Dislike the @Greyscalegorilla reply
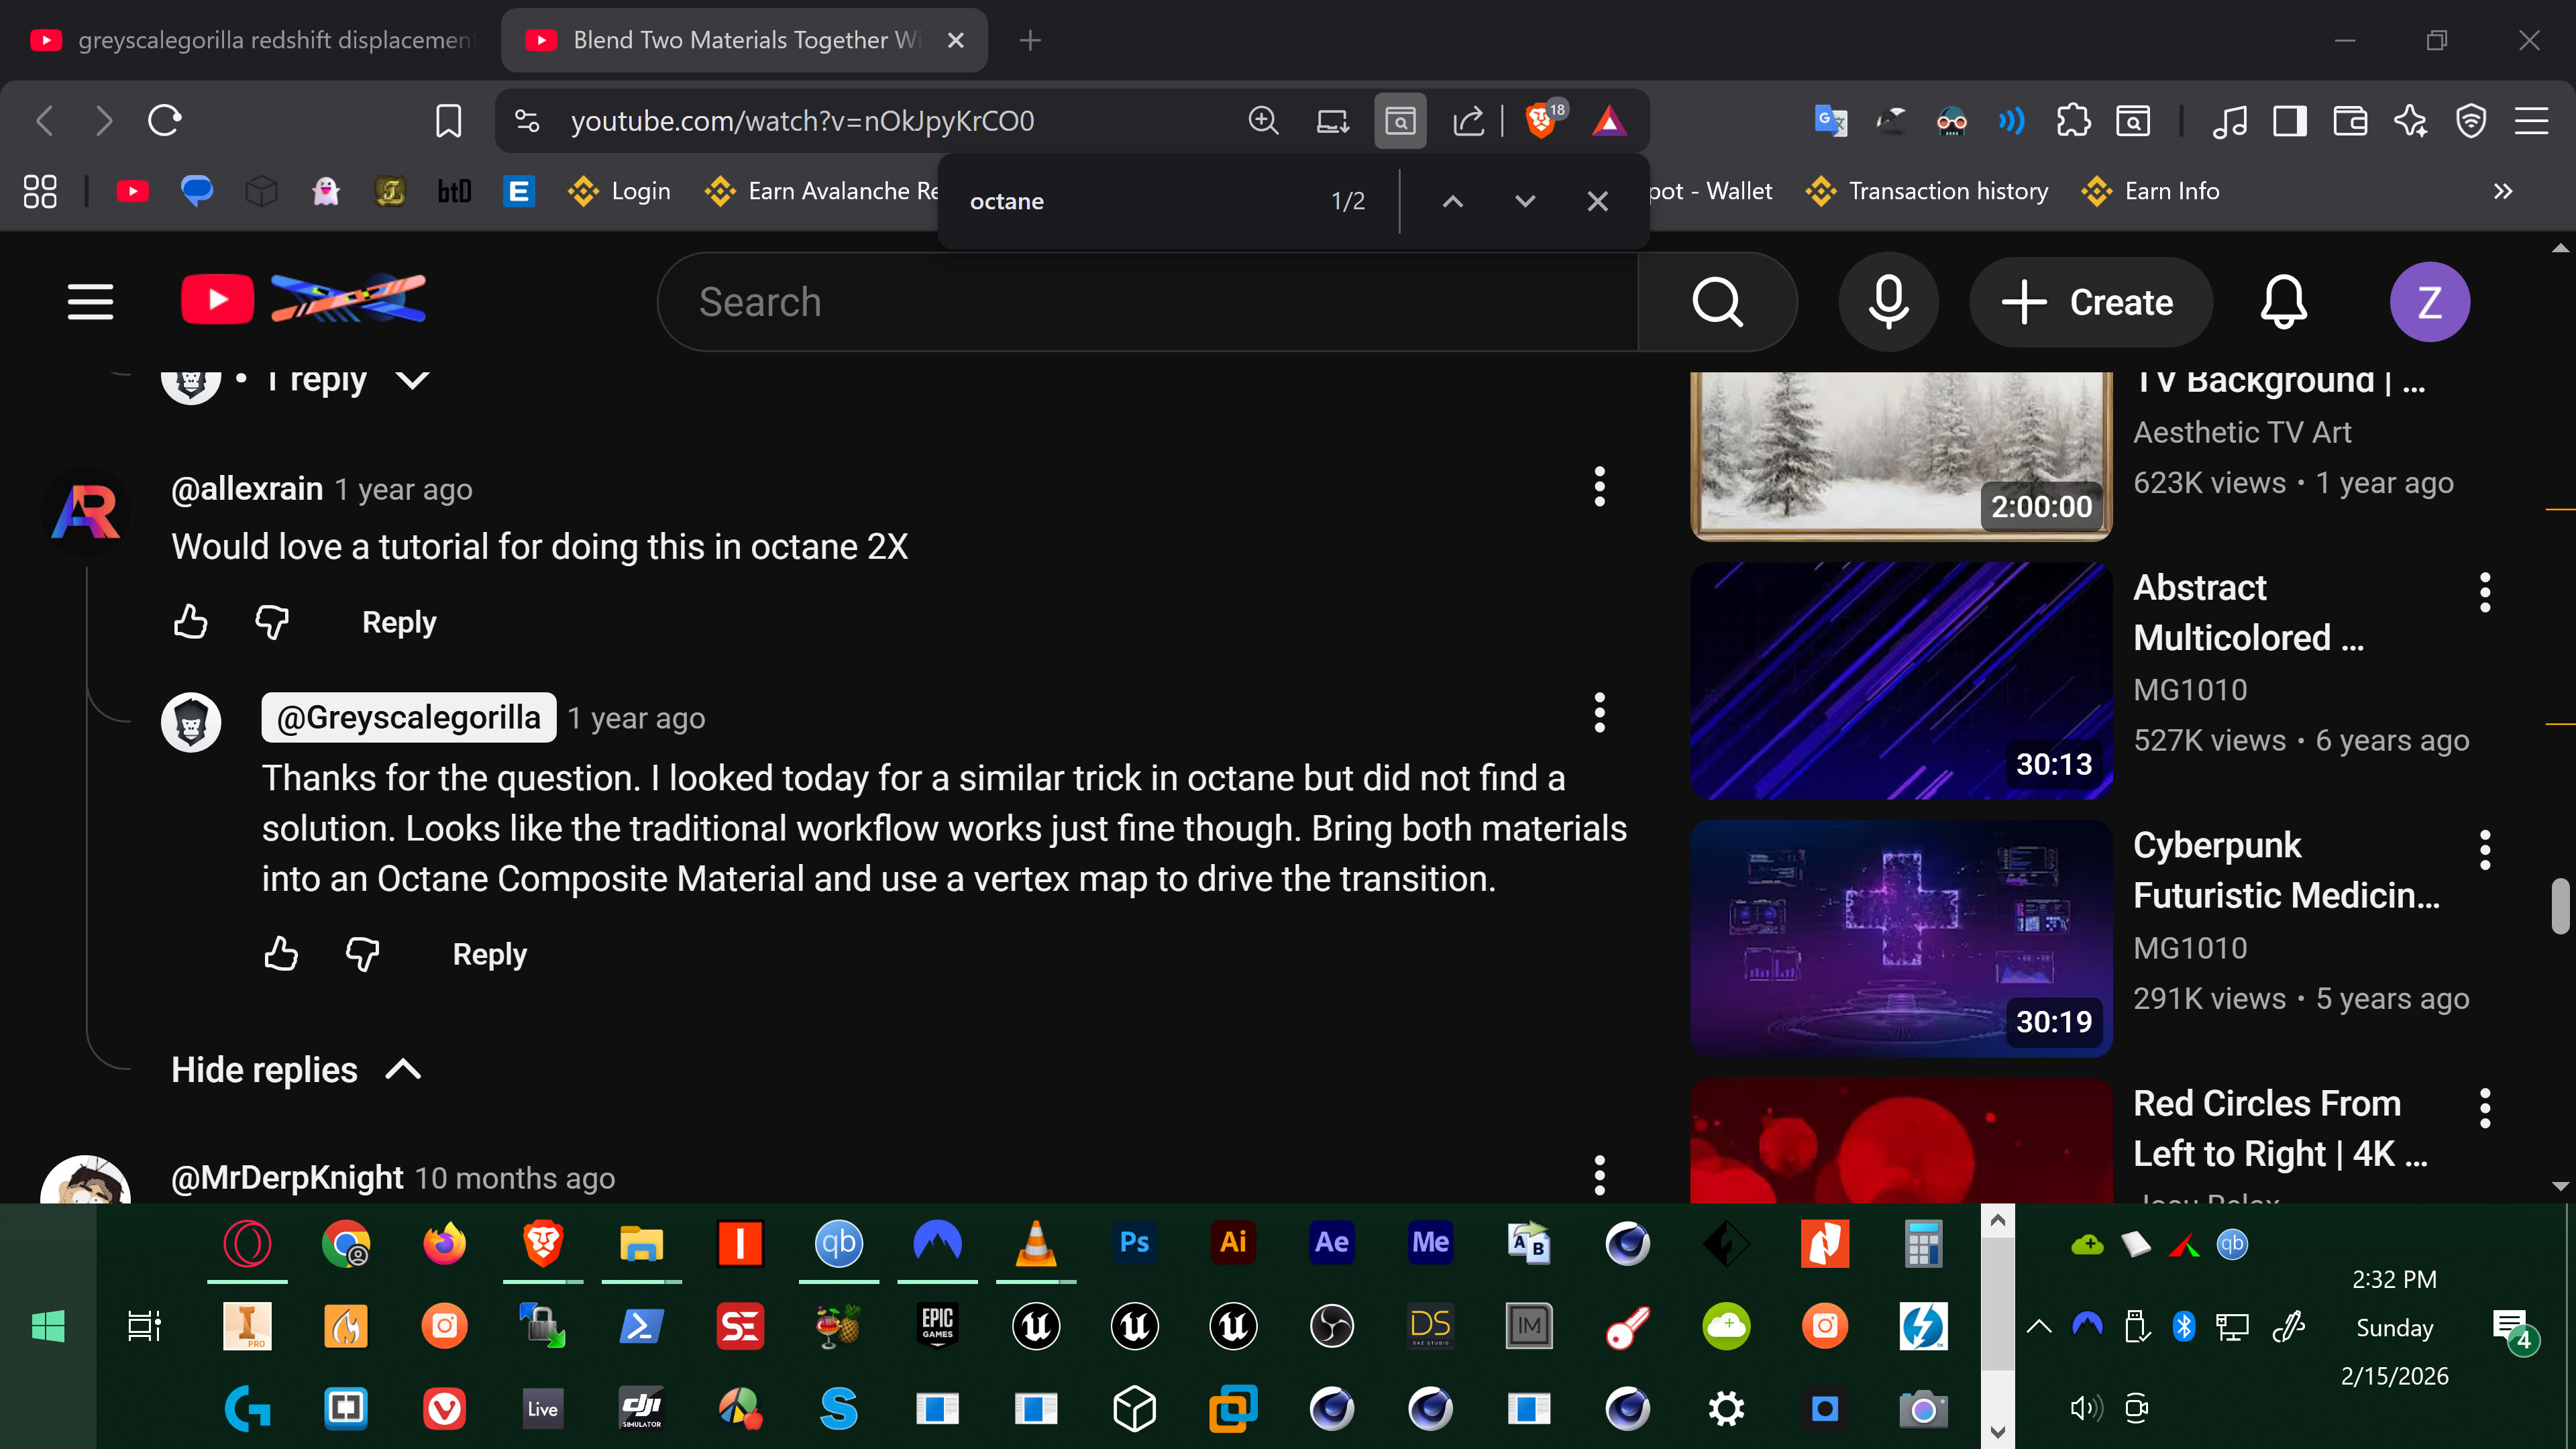The height and width of the screenshot is (1449, 2576). point(362,954)
